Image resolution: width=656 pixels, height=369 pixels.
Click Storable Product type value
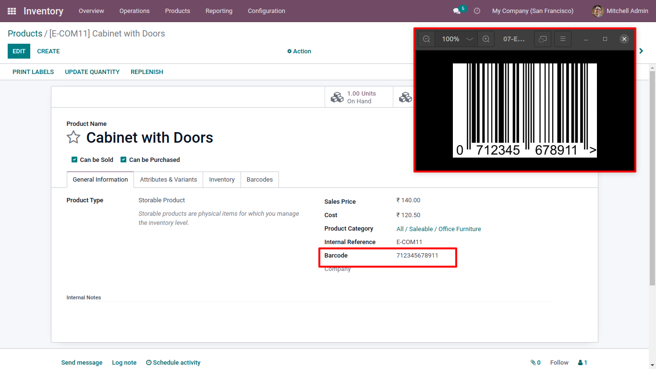[162, 200]
